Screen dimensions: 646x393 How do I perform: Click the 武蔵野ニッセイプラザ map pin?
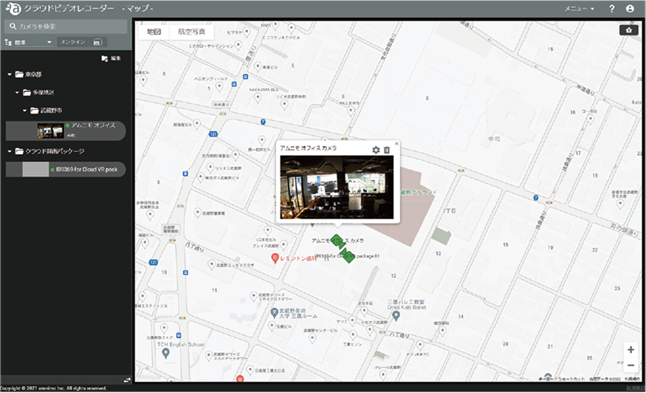[x=211, y=264]
